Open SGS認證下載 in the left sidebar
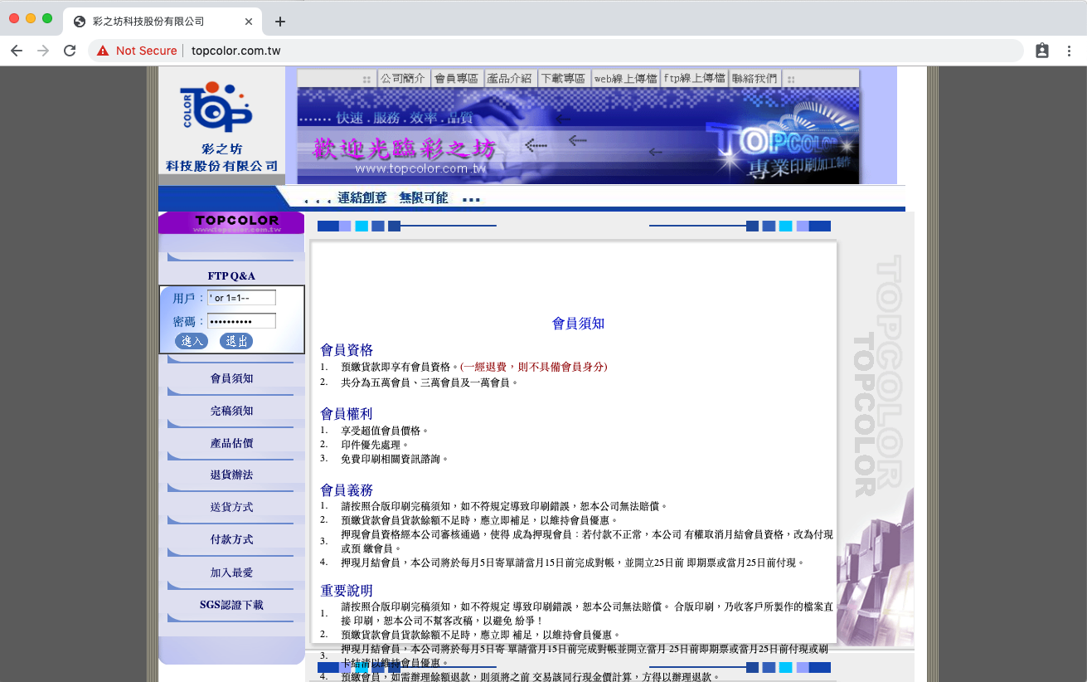 pyautogui.click(x=231, y=605)
